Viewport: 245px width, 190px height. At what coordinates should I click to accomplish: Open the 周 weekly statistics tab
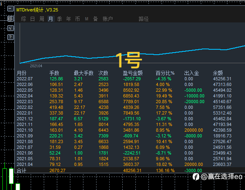[x=42, y=19]
